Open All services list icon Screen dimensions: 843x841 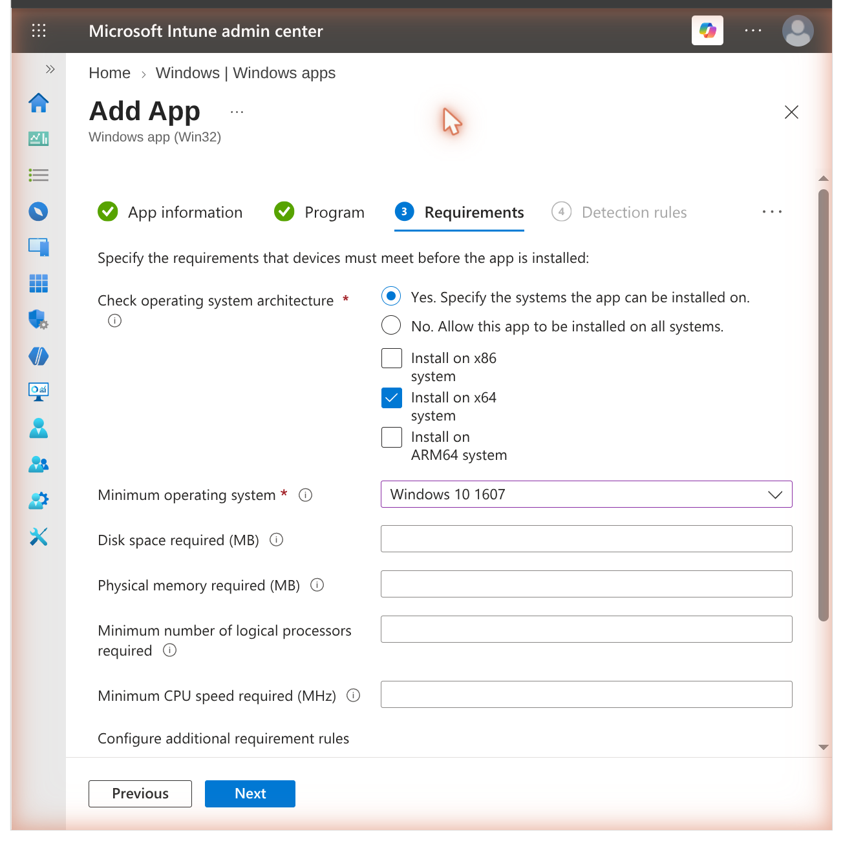39,175
